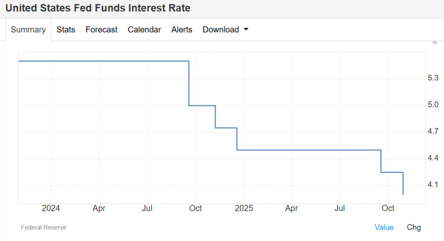
Task: Click the page title heading
Action: tap(98, 8)
